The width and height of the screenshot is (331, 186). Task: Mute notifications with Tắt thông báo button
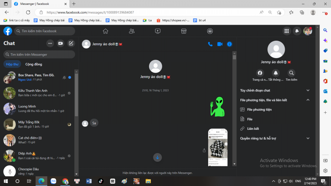[276, 73]
